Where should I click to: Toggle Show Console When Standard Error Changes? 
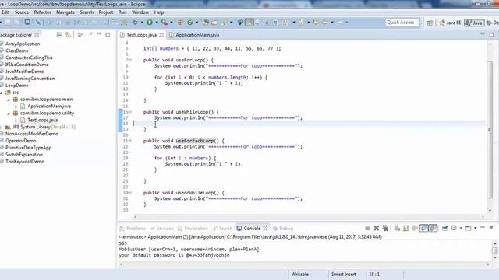434,228
